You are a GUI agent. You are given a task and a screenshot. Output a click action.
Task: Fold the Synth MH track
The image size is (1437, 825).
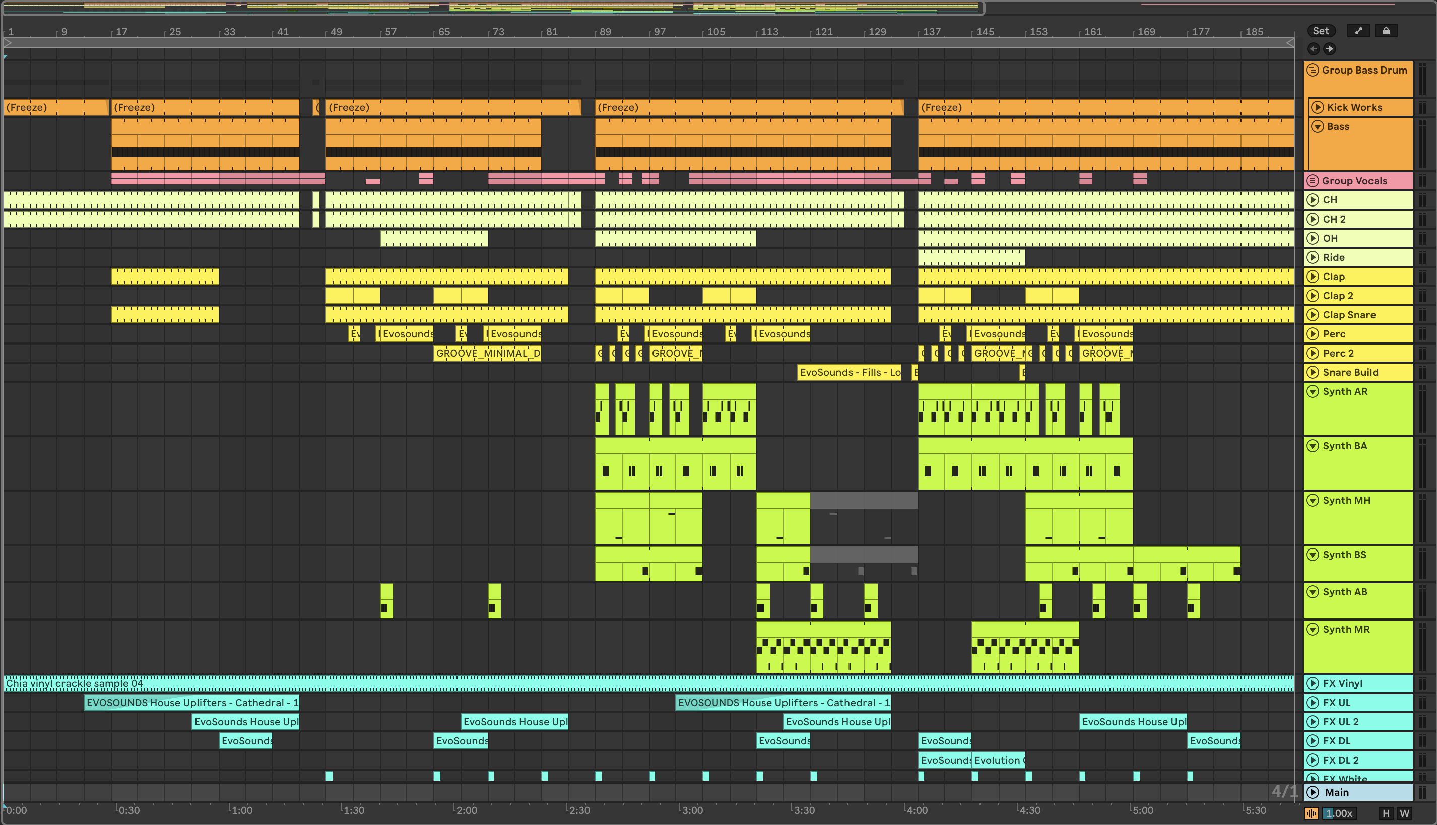(x=1313, y=500)
